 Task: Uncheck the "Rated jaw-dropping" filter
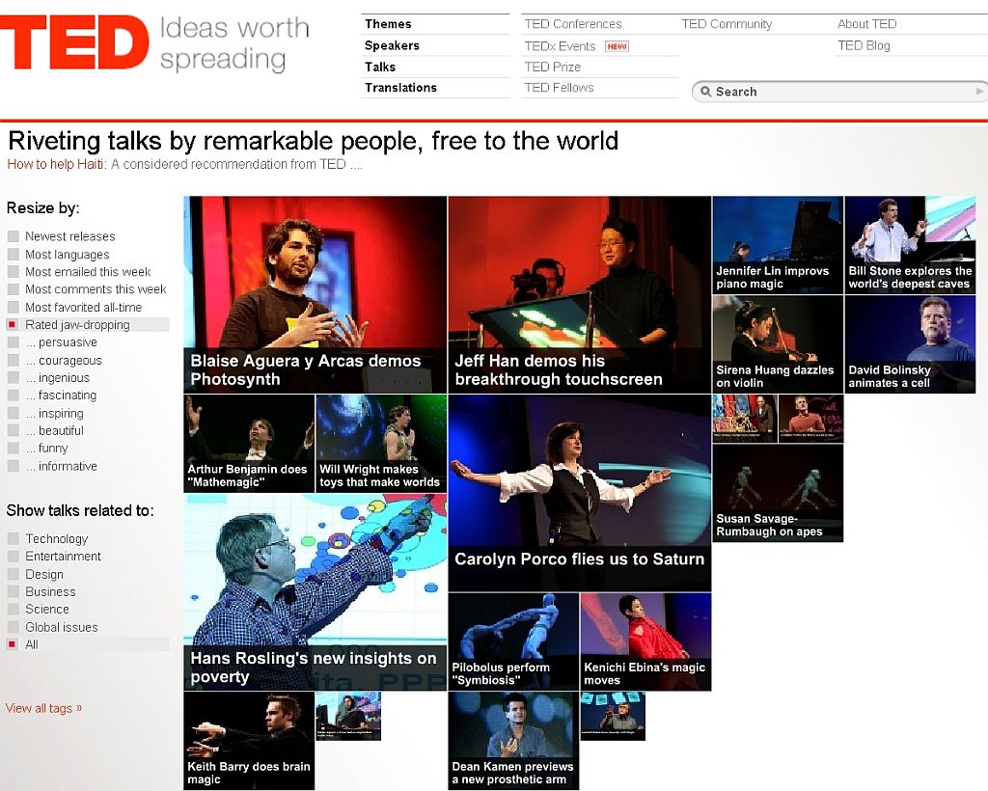pos(13,325)
